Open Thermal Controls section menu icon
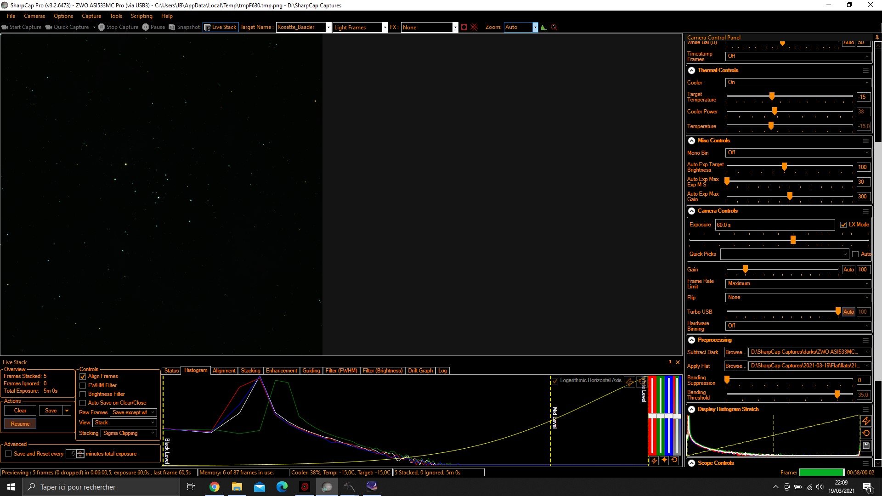Image resolution: width=882 pixels, height=496 pixels. click(865, 71)
